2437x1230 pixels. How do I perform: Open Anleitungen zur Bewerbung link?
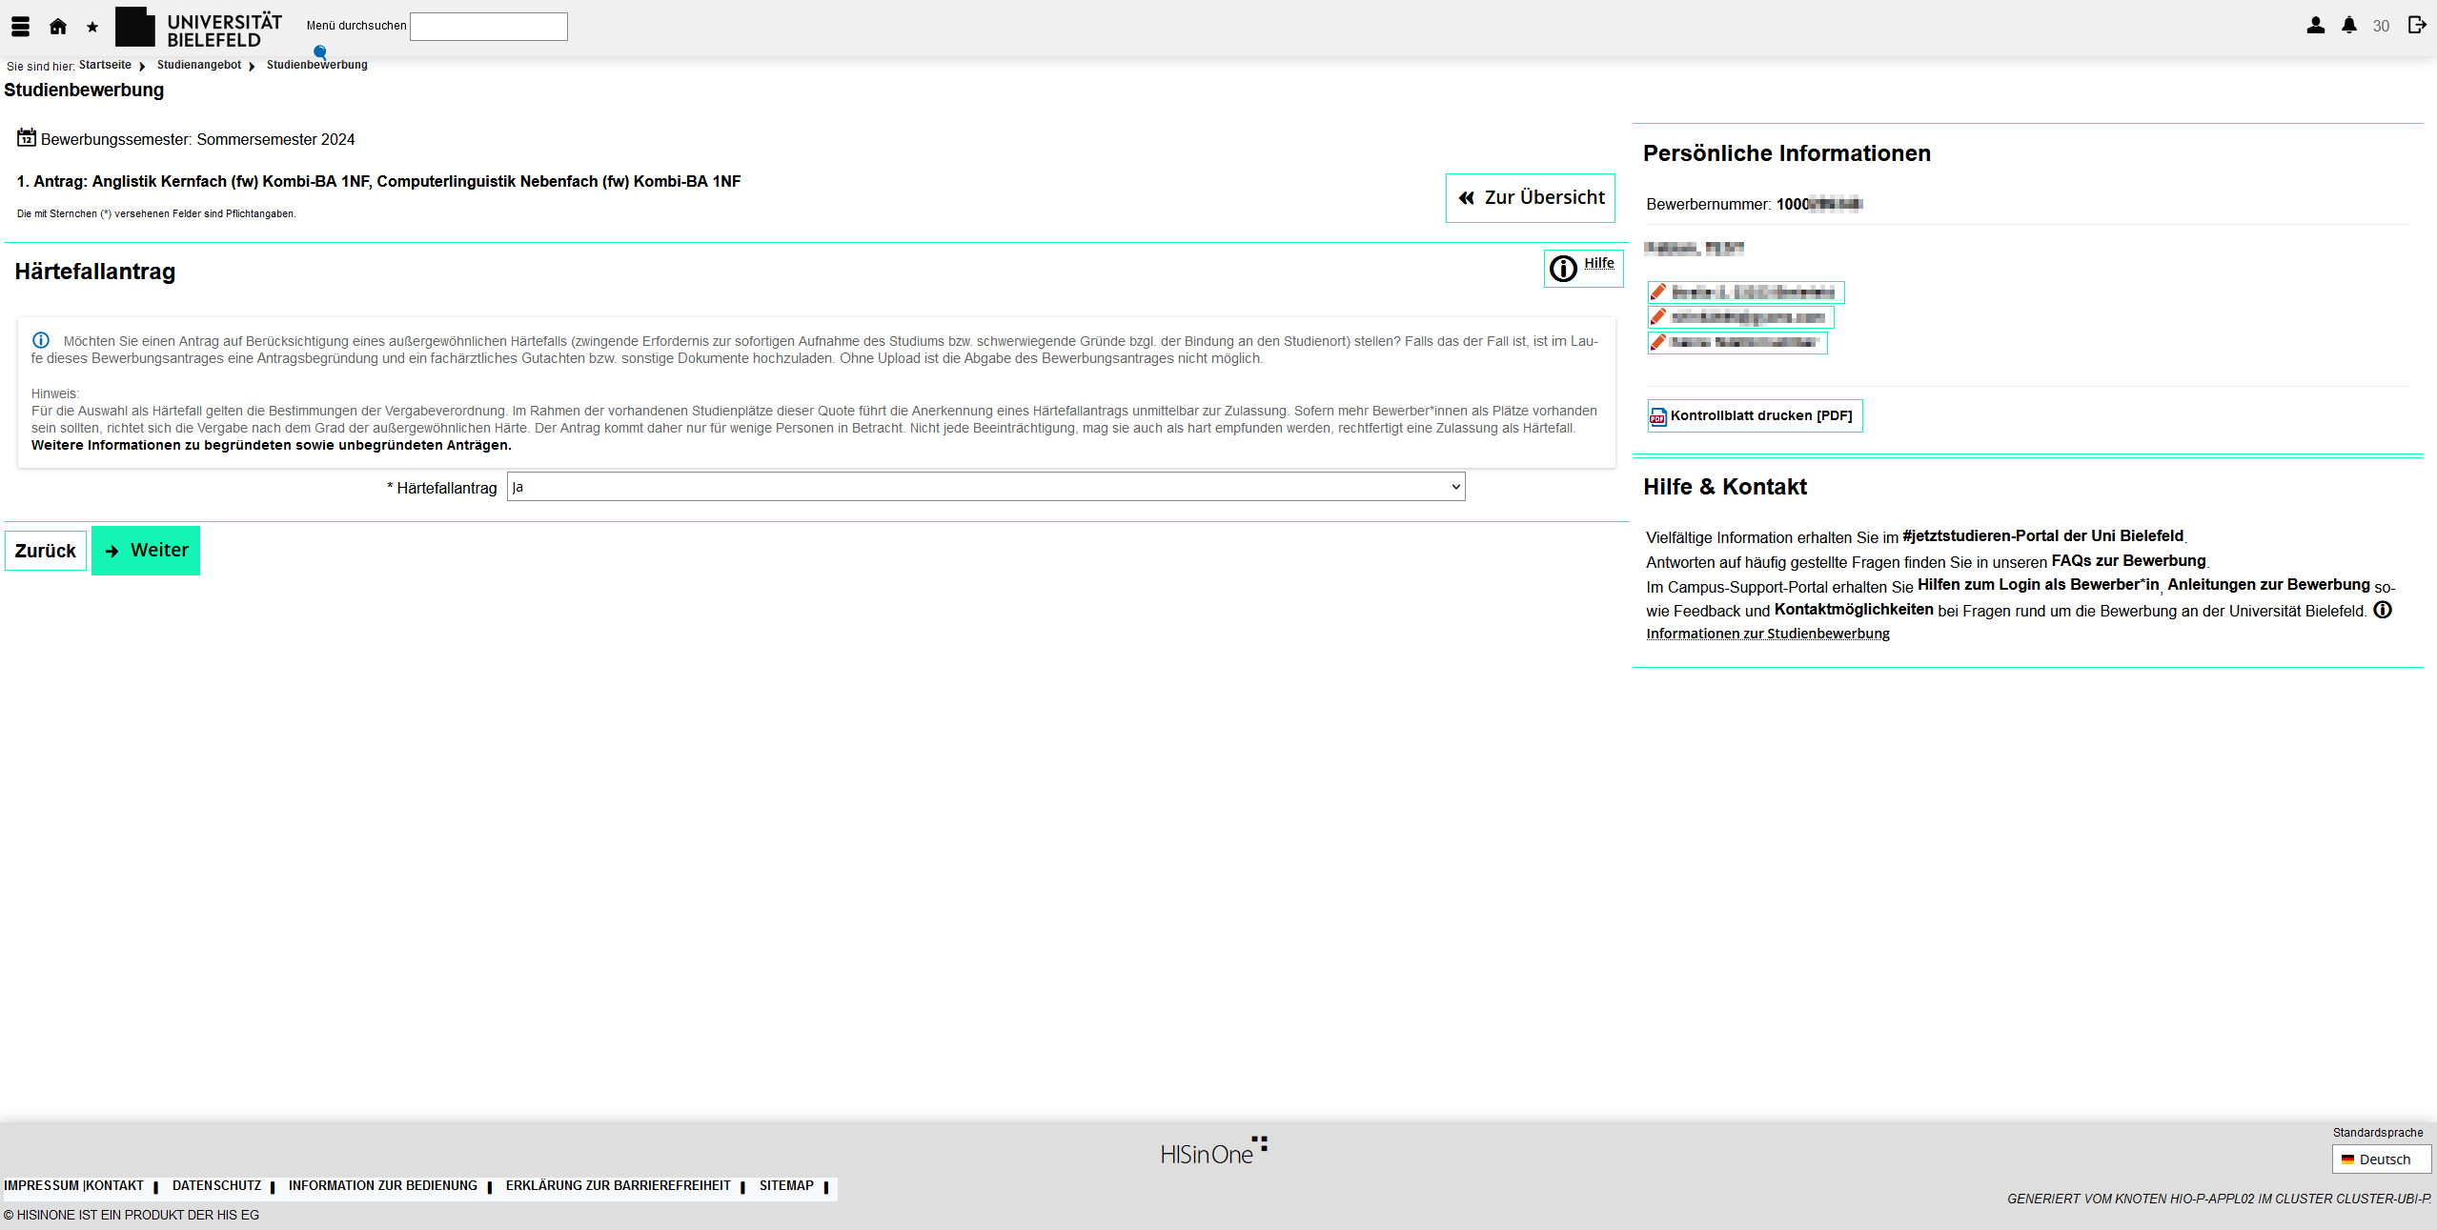(2269, 584)
